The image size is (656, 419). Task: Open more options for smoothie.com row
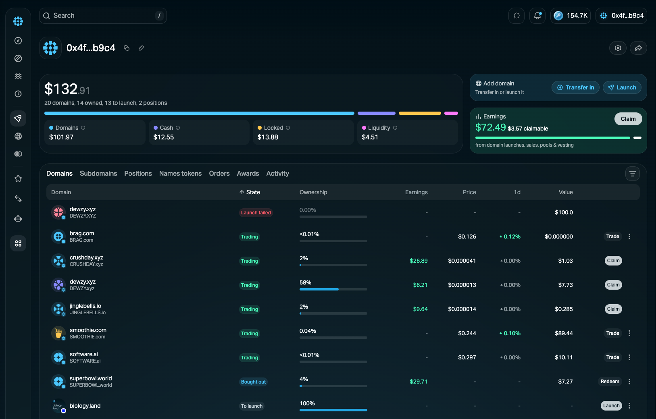click(629, 333)
